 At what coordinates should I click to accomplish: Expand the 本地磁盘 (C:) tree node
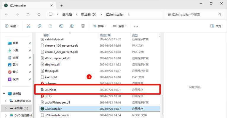pos(6,101)
